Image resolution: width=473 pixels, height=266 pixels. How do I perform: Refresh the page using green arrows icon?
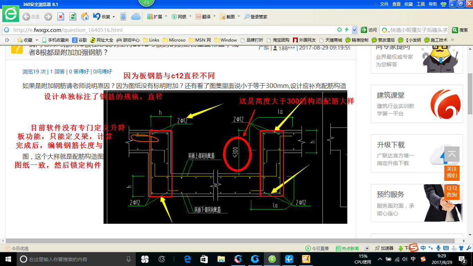[x=73, y=17]
